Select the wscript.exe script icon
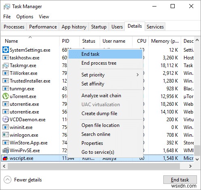The image size is (201, 190). click(5, 158)
